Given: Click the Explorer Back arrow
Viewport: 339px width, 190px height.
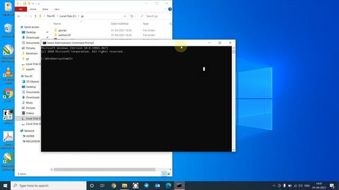Looking at the screenshot, I should pos(19,16).
